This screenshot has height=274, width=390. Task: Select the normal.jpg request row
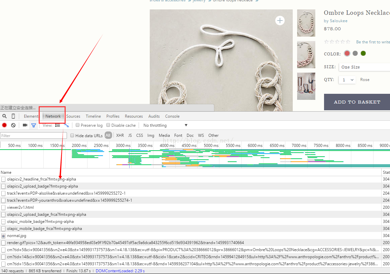coord(190,235)
